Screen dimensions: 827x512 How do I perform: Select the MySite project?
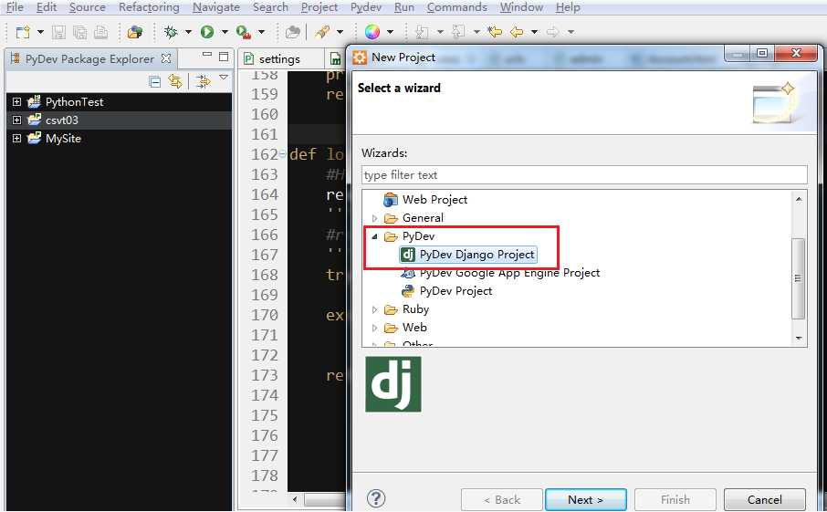click(63, 138)
